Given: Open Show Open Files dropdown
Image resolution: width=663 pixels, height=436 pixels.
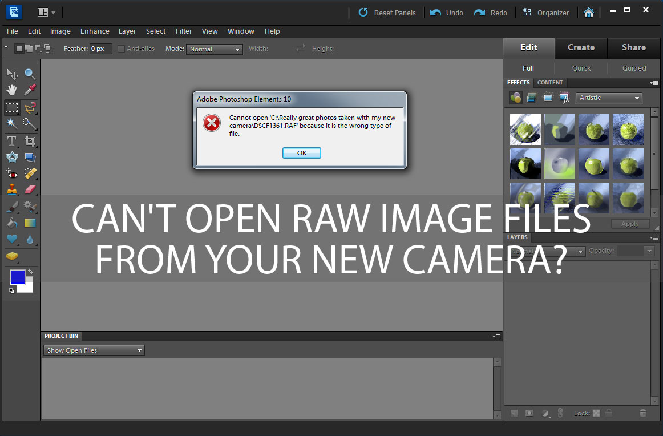Looking at the screenshot, I should 94,350.
